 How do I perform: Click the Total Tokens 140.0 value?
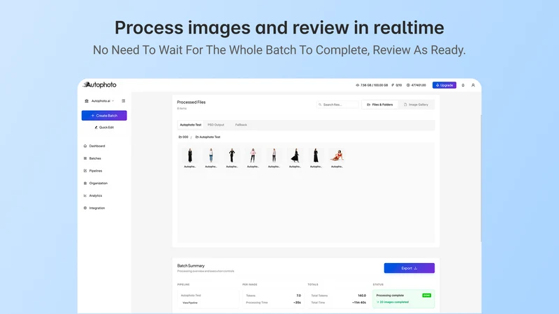[362, 295]
